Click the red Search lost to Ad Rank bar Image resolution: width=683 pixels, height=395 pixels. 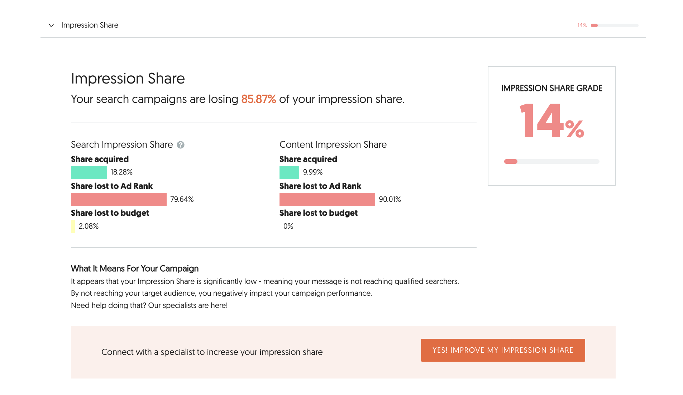(119, 199)
